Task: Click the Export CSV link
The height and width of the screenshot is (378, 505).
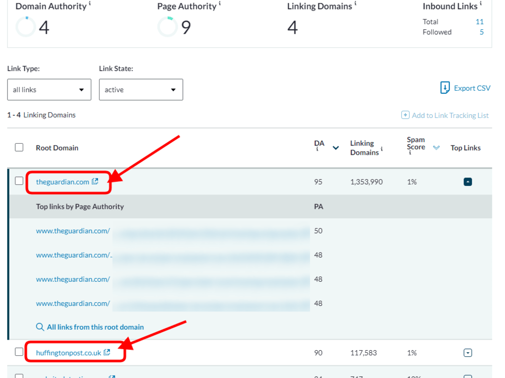Action: click(472, 88)
